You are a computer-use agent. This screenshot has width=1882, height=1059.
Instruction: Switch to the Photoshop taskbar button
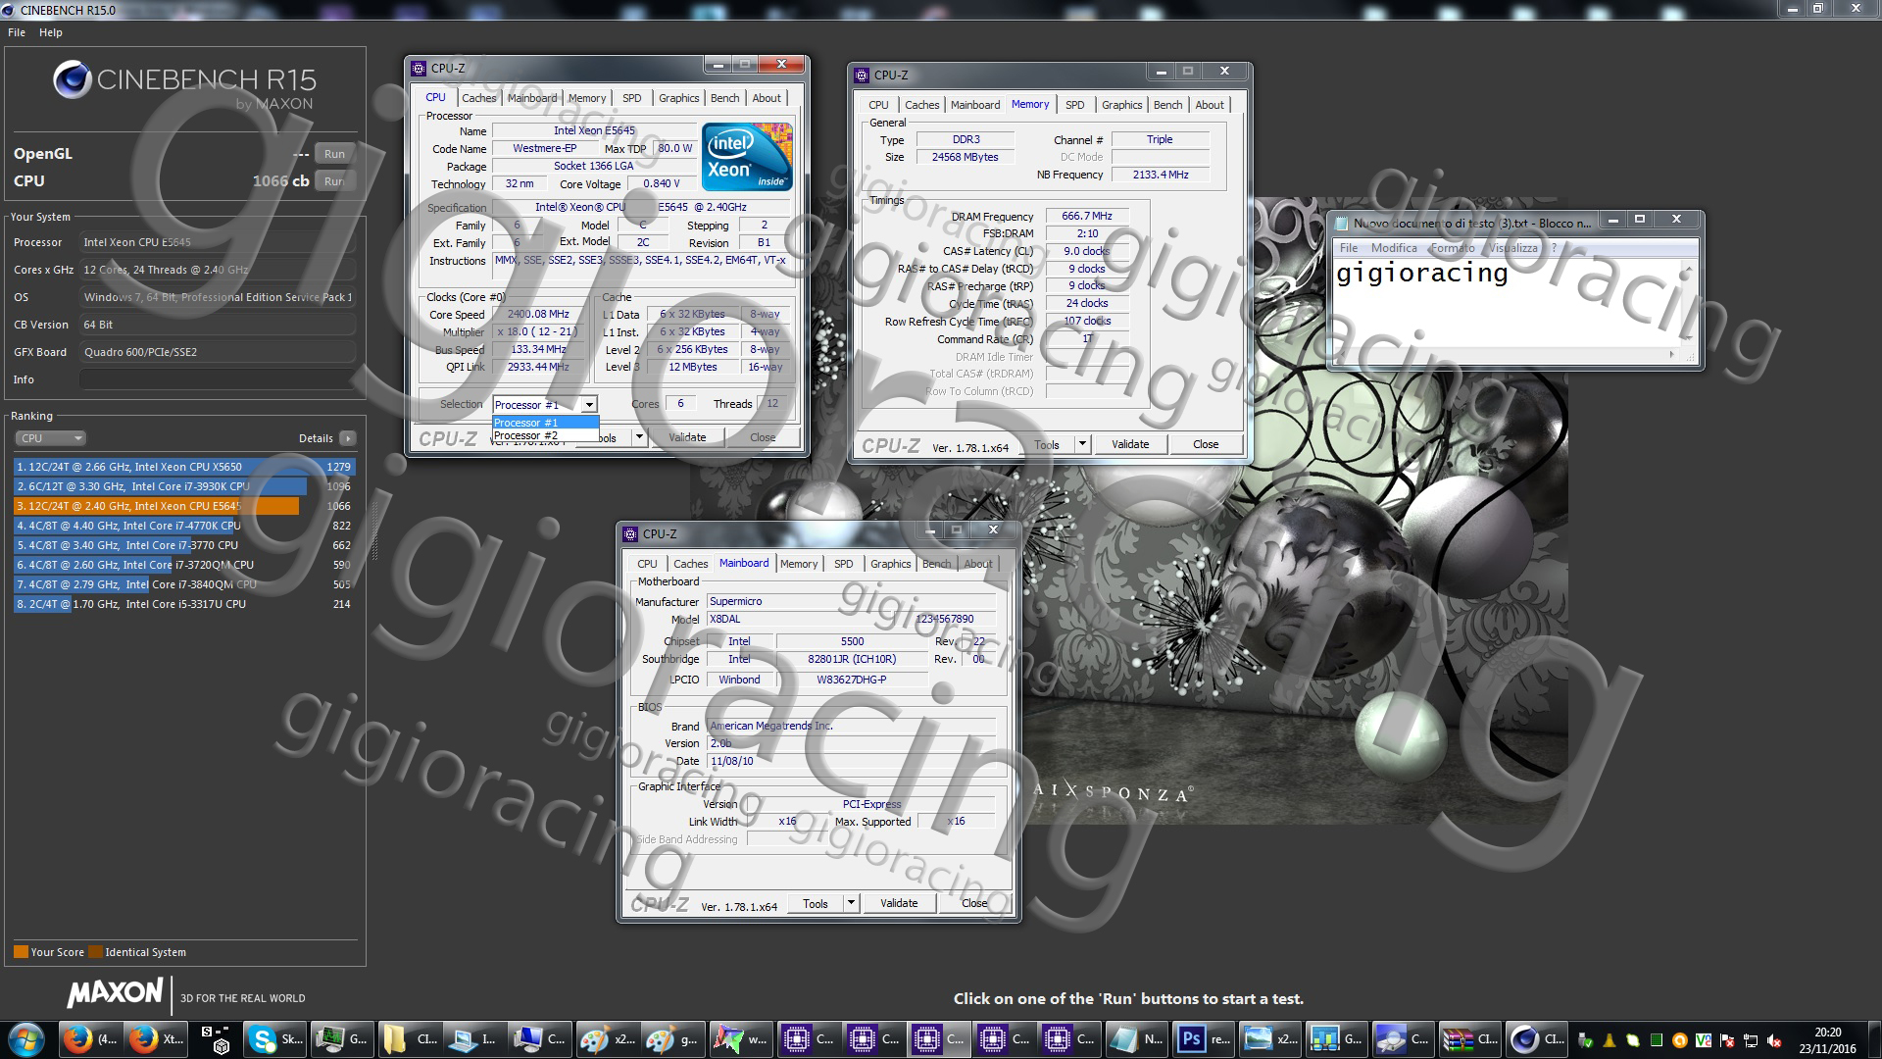pos(1205,1039)
